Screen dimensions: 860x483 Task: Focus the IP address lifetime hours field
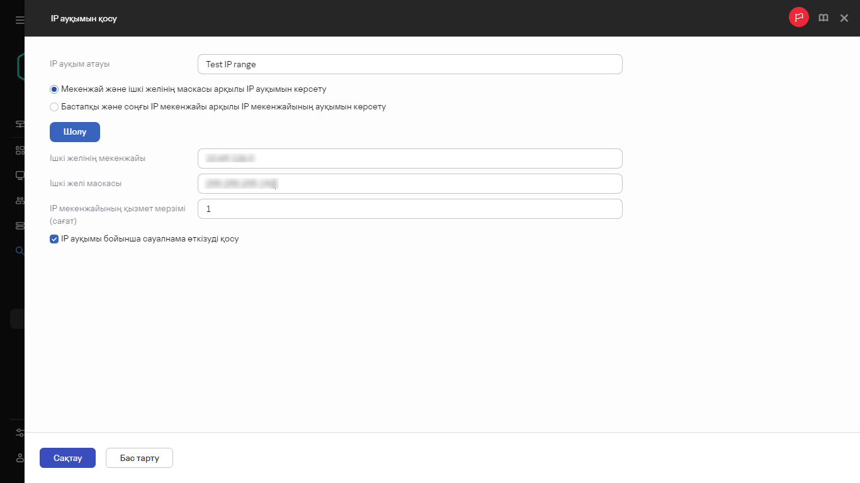click(410, 209)
